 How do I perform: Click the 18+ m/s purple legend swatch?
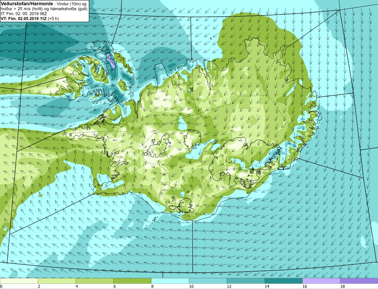[x=359, y=281]
